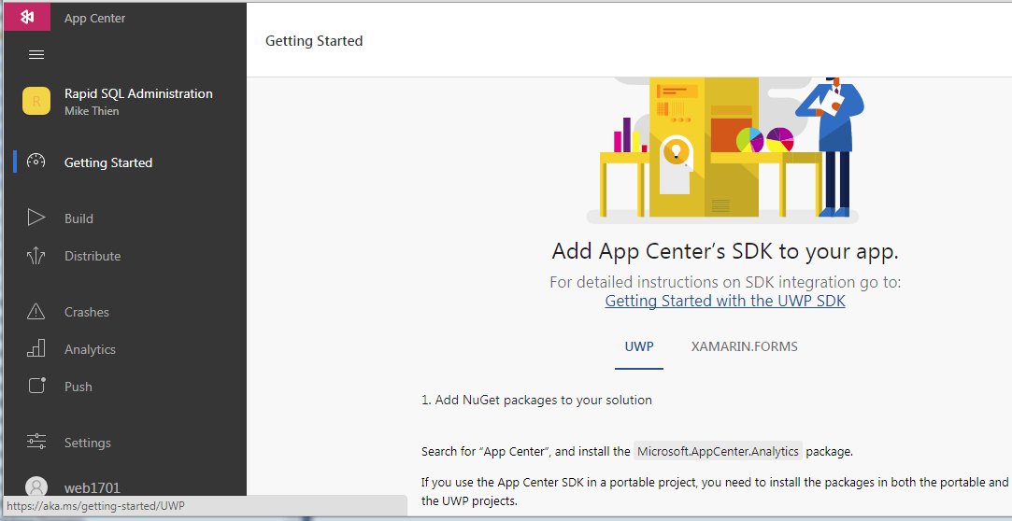Viewport: 1012px width, 521px height.
Task: Click the yellow Rapid SQL Administration app icon
Action: pos(36,101)
